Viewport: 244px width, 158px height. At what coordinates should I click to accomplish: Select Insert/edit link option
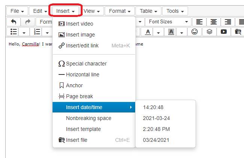click(94, 46)
